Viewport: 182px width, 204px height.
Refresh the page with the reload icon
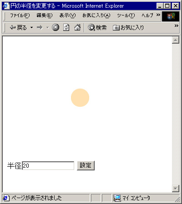(x=66, y=28)
